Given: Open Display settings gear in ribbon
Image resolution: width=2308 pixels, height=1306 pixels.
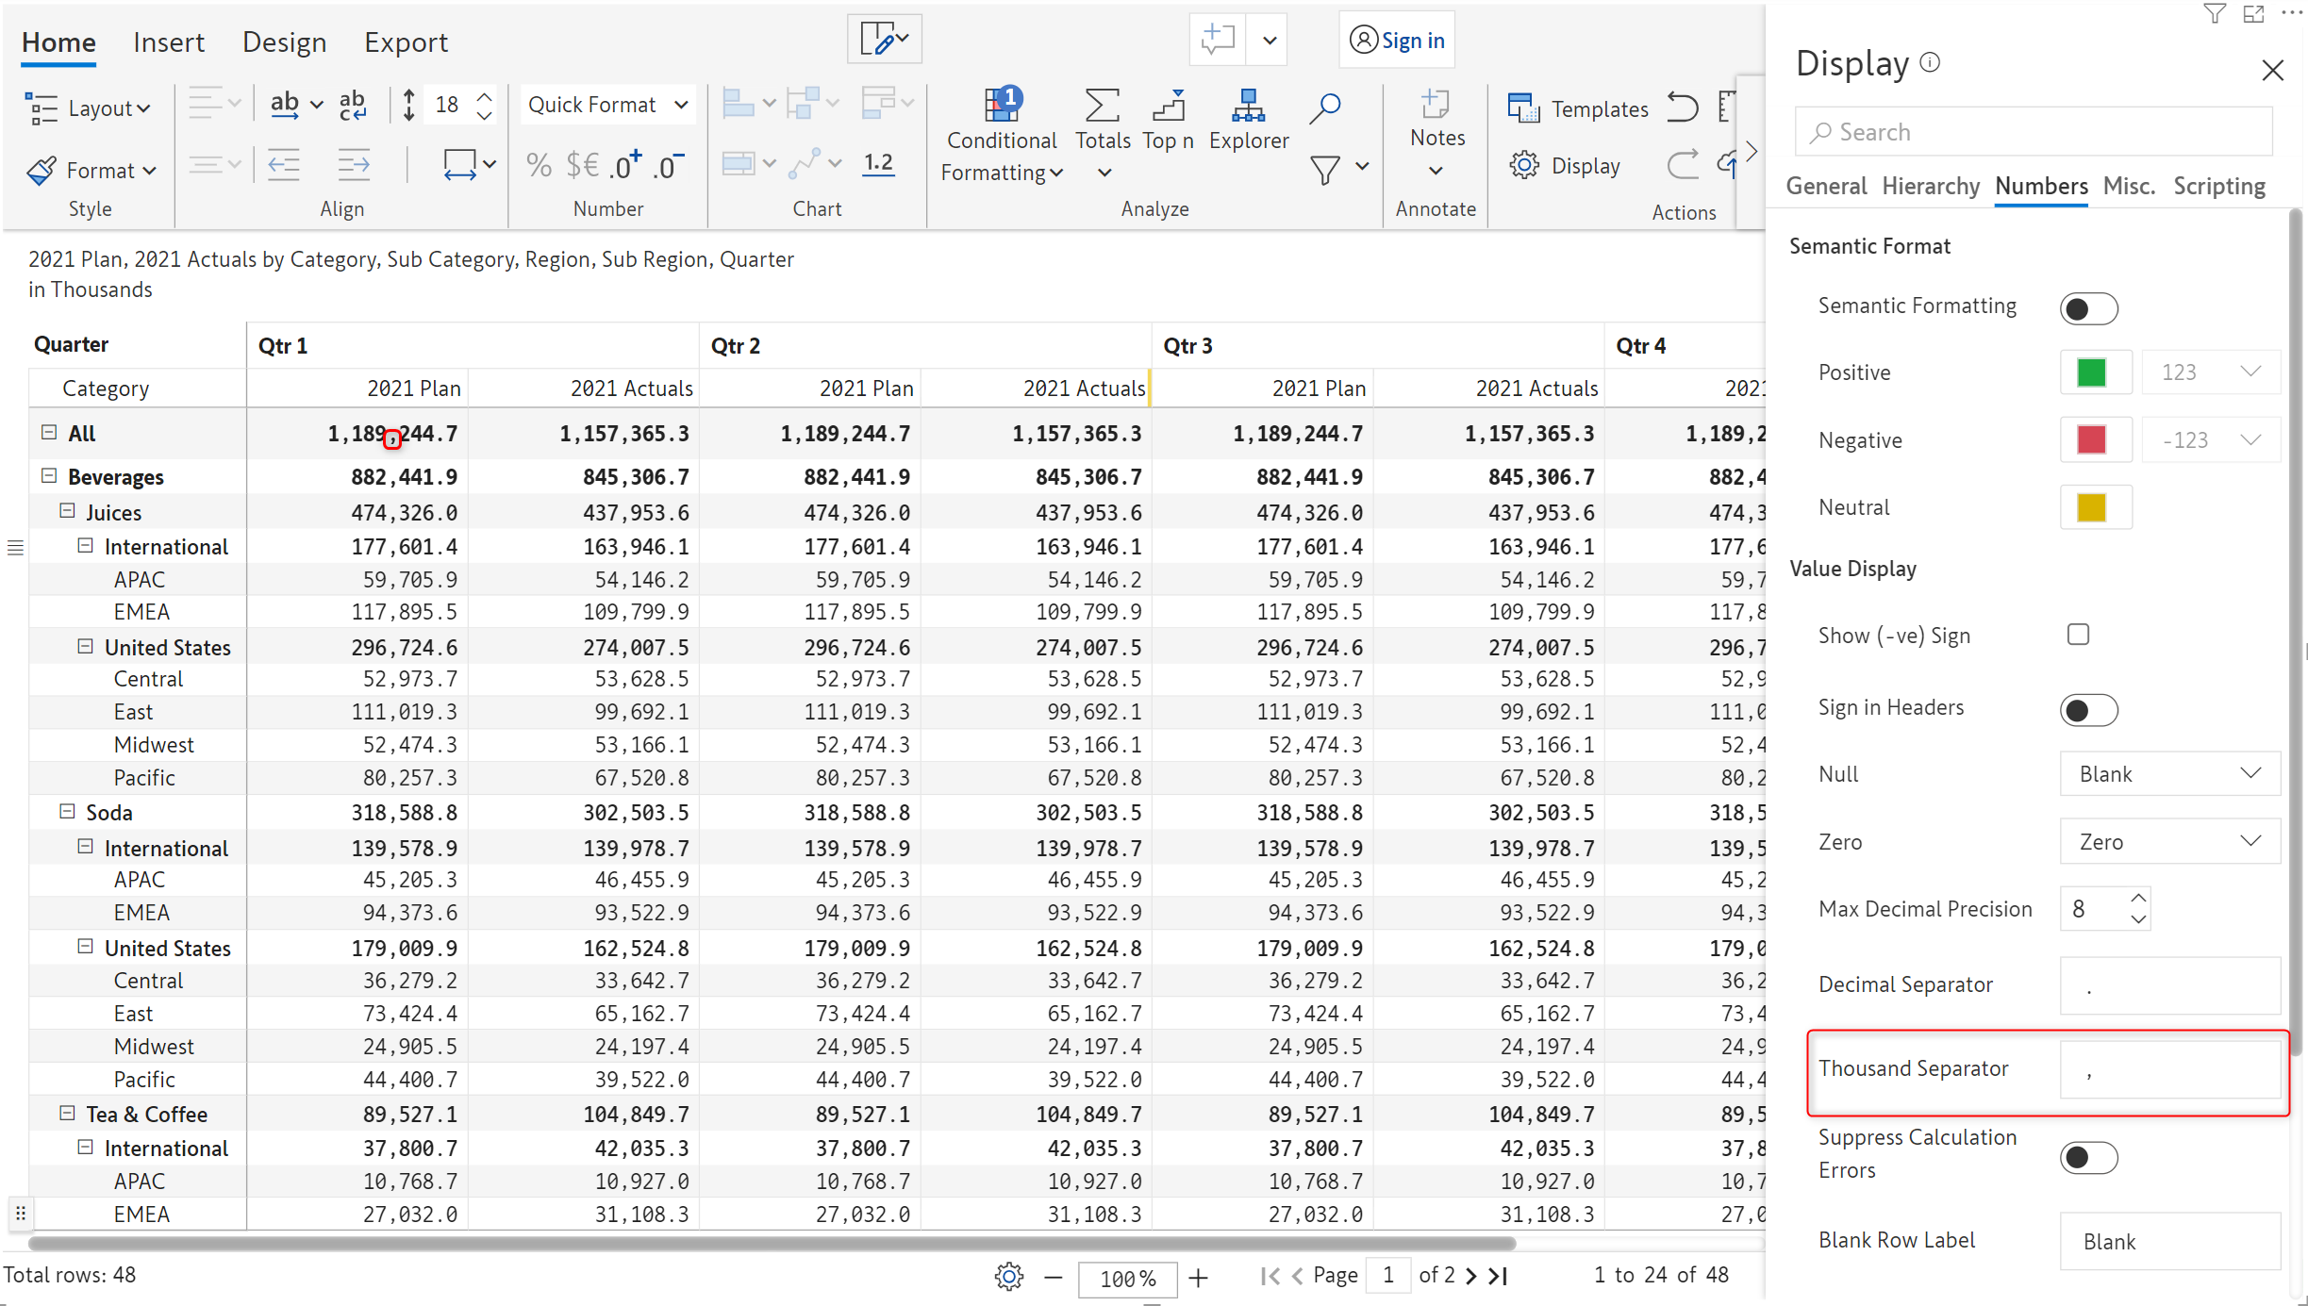Looking at the screenshot, I should coord(1524,166).
